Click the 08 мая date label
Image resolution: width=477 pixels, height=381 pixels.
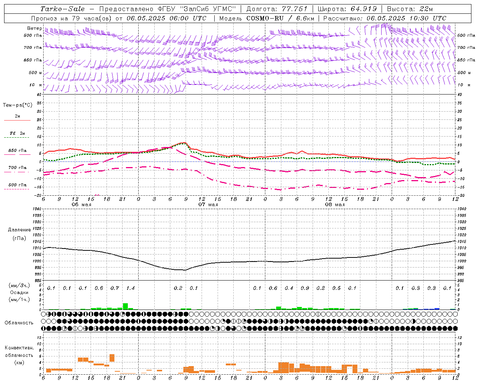point(335,205)
